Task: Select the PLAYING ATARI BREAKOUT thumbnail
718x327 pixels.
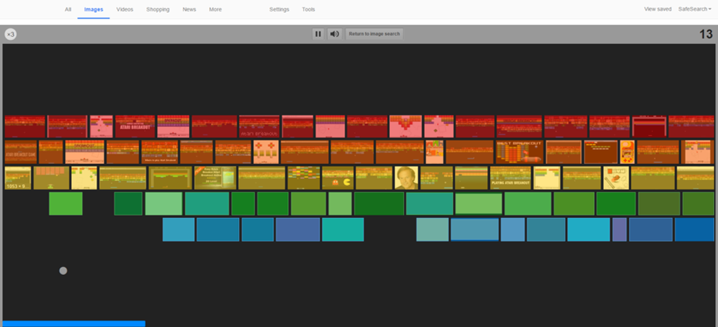Action: (510, 178)
